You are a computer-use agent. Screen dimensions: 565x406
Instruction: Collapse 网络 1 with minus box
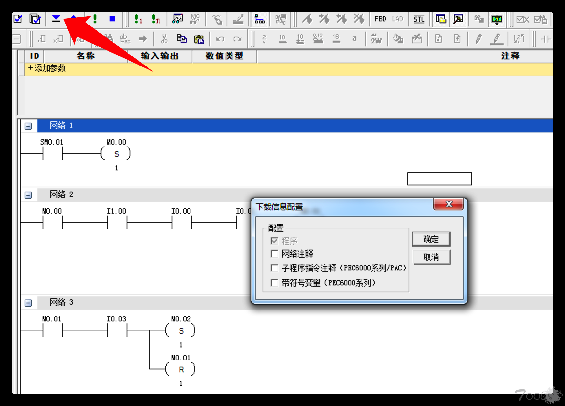[x=28, y=126]
